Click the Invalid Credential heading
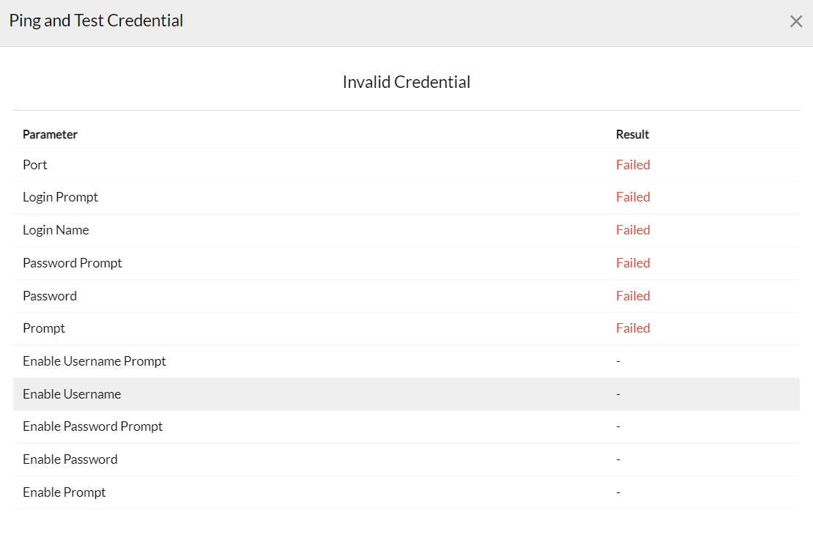 click(x=406, y=82)
